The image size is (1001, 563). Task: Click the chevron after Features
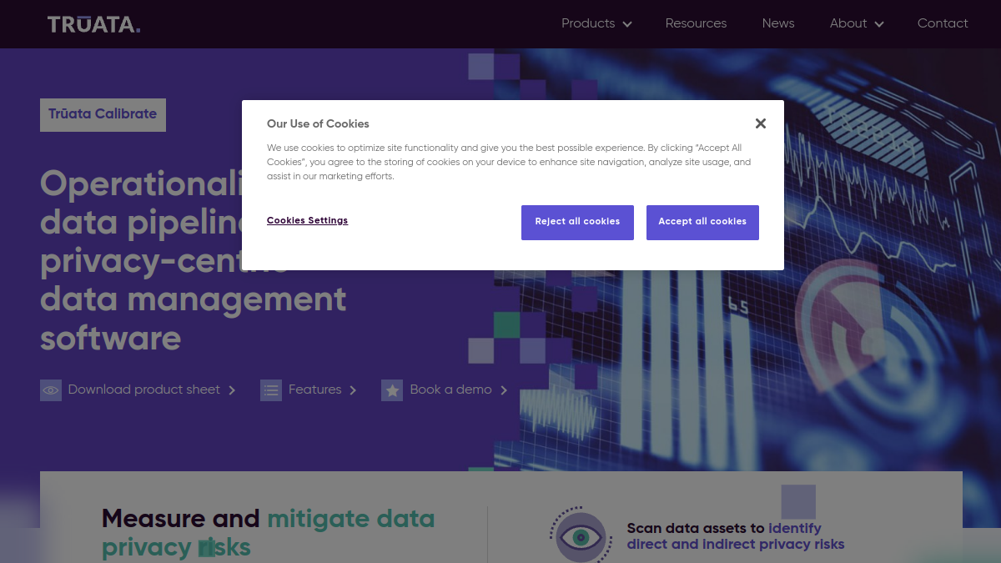353,390
